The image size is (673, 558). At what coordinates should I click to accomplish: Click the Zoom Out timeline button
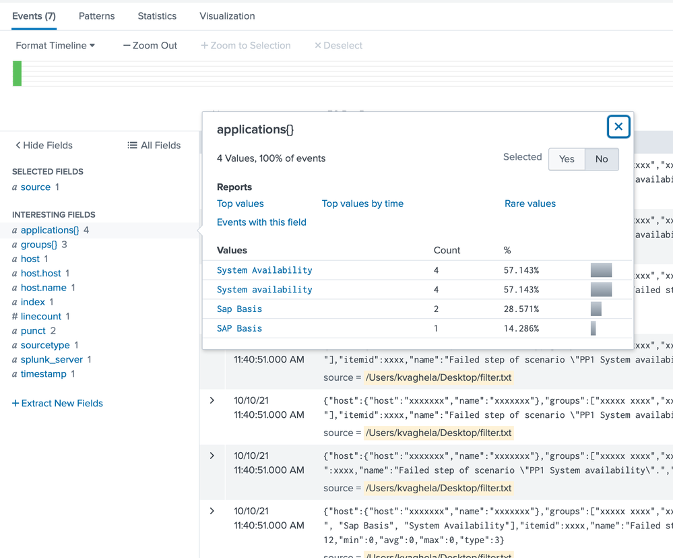150,45
